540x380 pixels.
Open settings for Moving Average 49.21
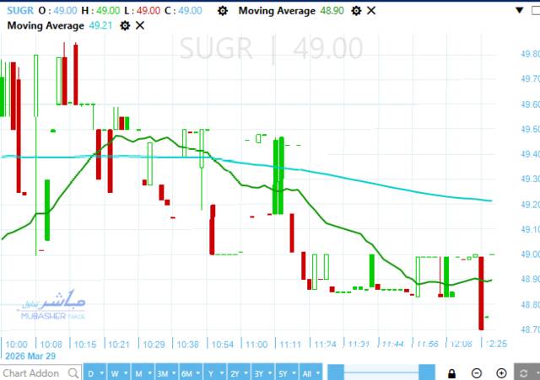(125, 25)
